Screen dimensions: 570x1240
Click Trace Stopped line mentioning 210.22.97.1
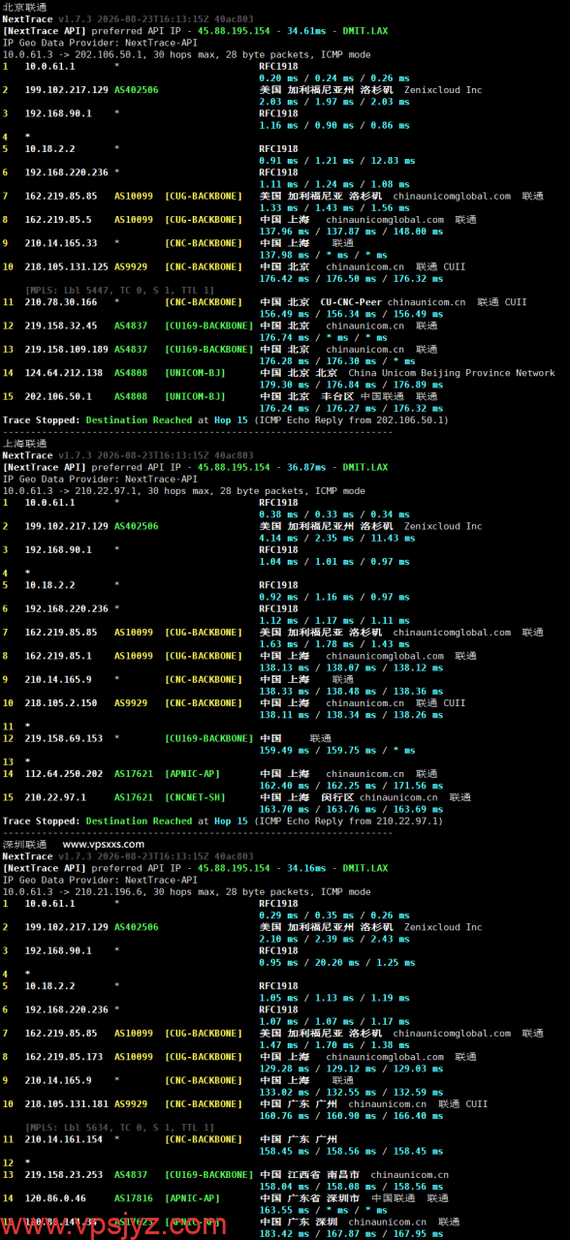tap(222, 821)
